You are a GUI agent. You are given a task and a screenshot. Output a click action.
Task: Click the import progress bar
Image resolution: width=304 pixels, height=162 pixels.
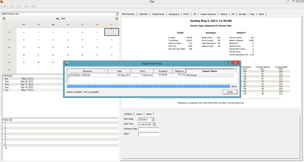pos(149,86)
